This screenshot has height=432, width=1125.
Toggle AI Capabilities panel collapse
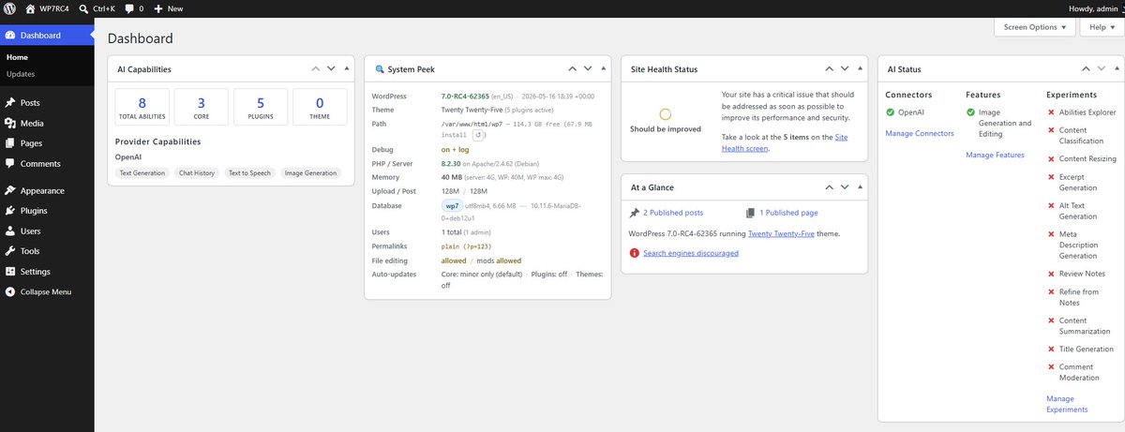(x=346, y=68)
